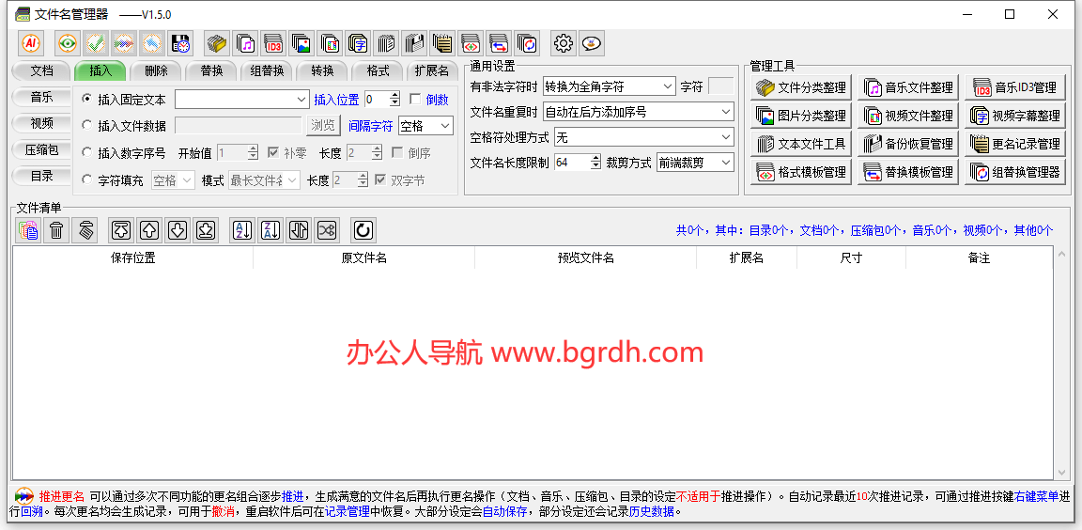Viewport: 1082px width, 530px height.
Task: Move item down with the down-arrow icon
Action: tap(178, 230)
